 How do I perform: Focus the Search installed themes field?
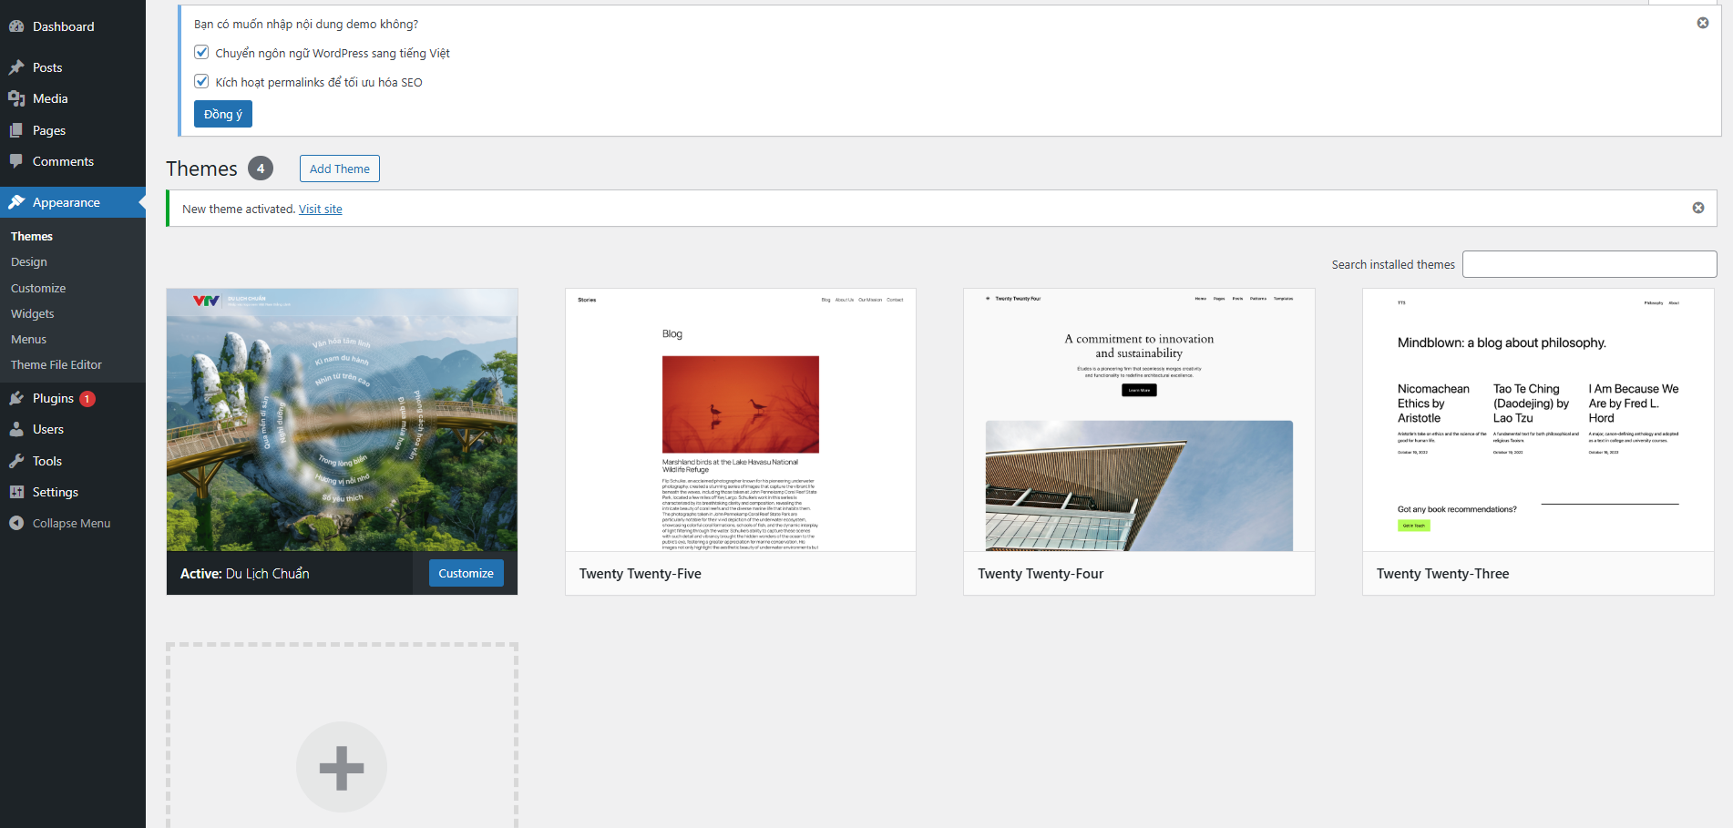pyautogui.click(x=1589, y=264)
